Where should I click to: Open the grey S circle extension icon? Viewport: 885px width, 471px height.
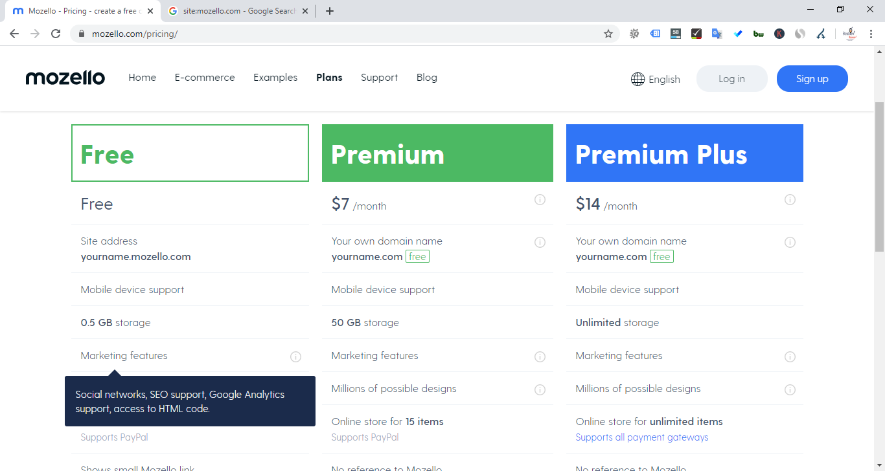[800, 34]
